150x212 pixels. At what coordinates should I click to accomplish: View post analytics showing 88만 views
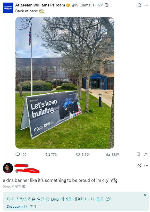coord(108,154)
